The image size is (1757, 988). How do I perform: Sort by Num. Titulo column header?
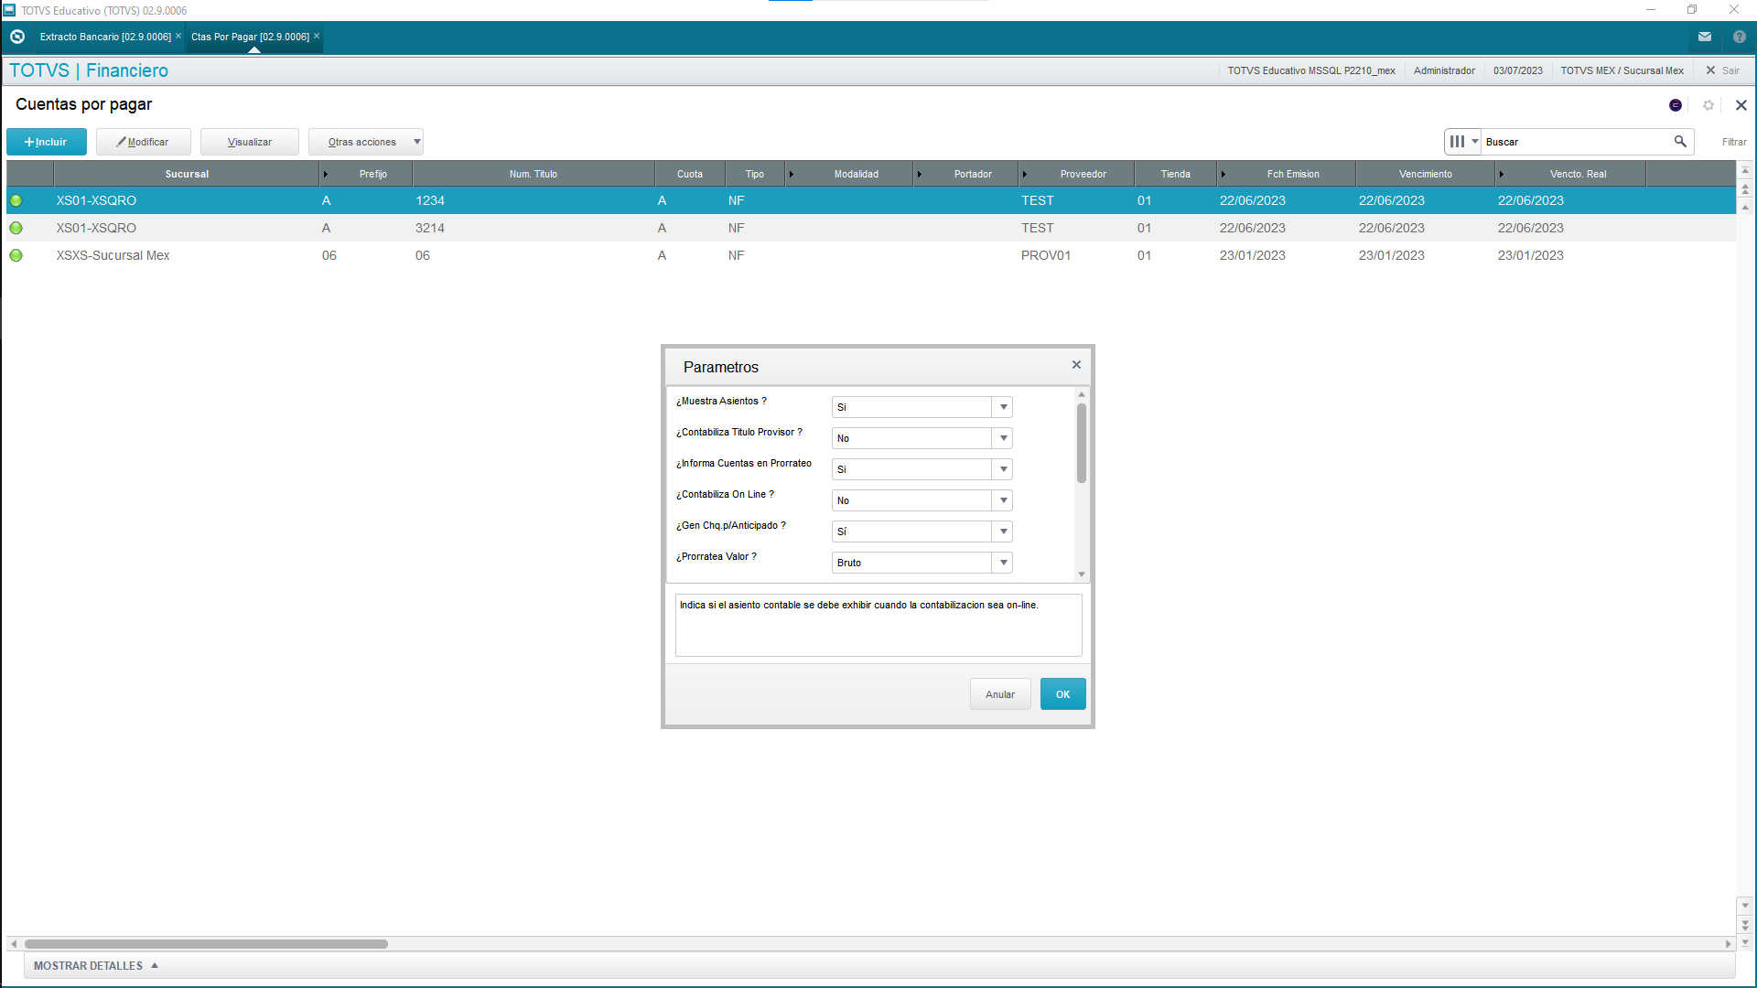534,174
